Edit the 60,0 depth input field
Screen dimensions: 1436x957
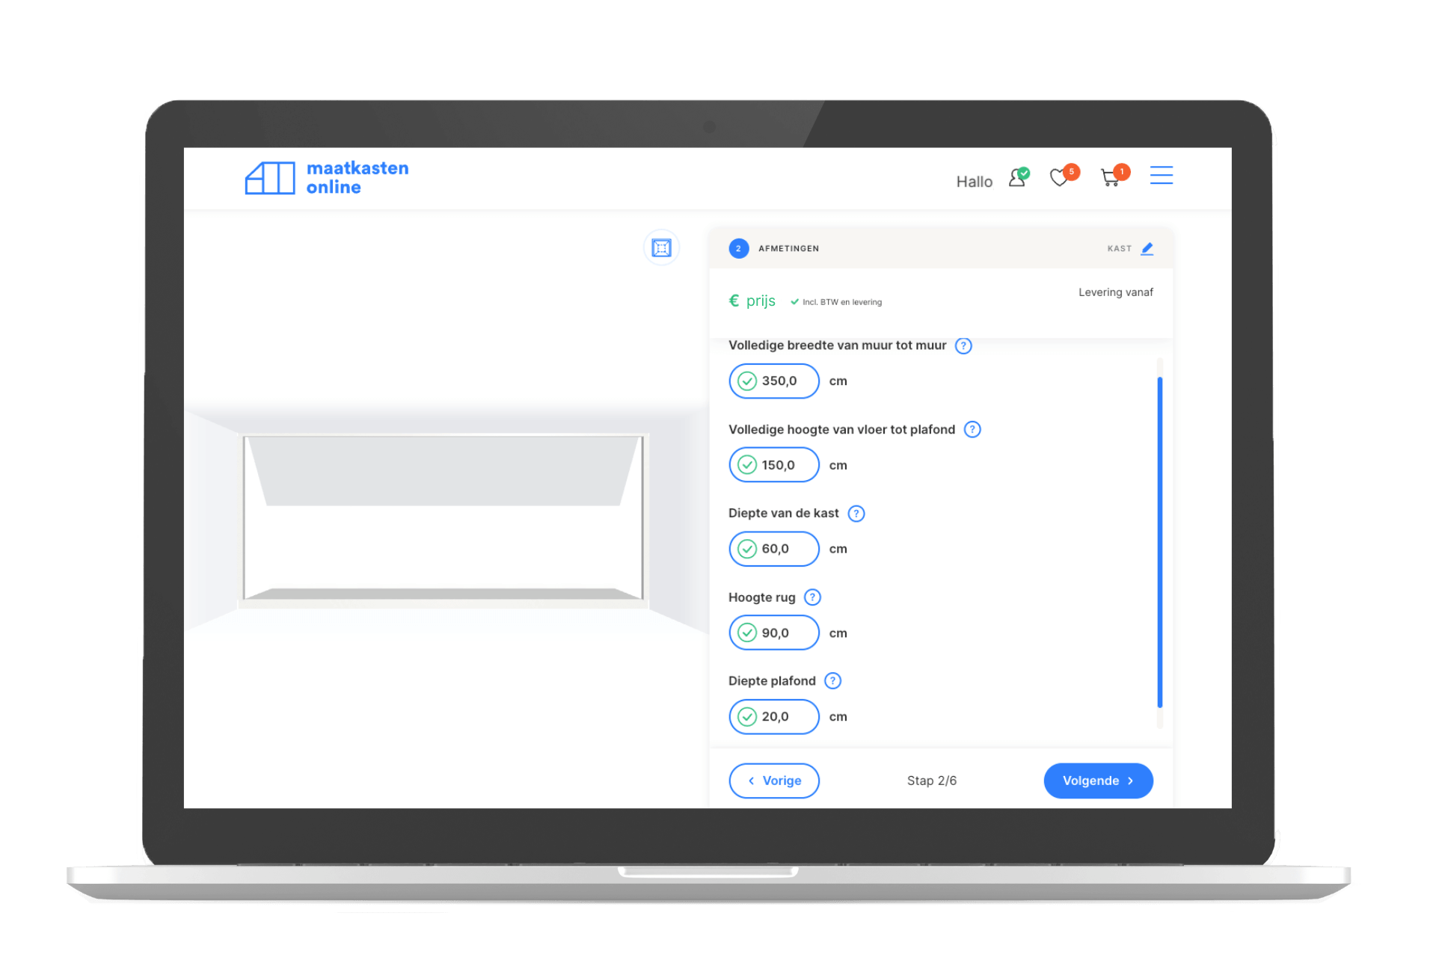click(774, 549)
